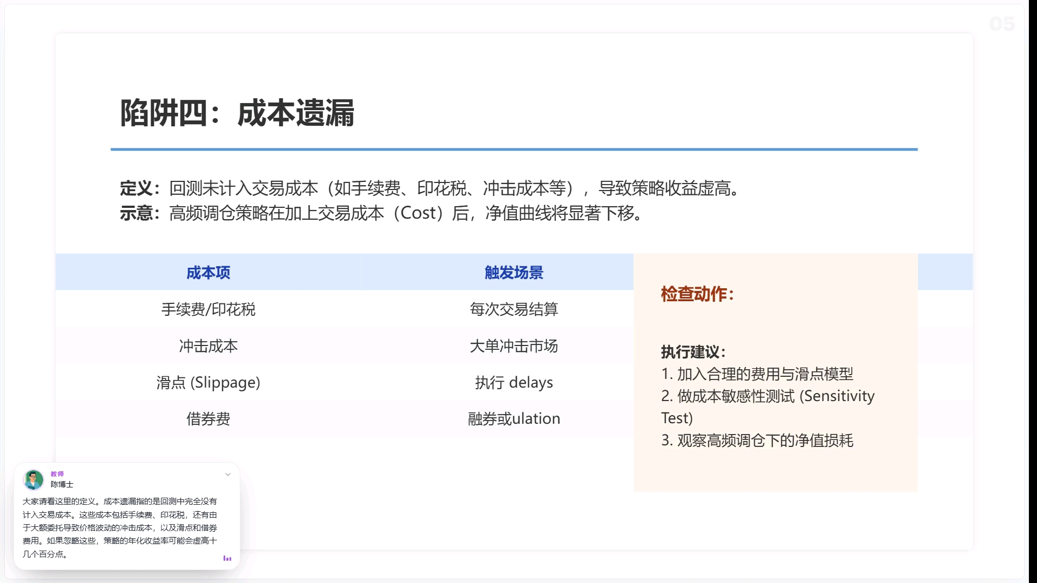Image resolution: width=1037 pixels, height=583 pixels.
Task: Click the teacher's narration transcript text
Action: [120, 527]
